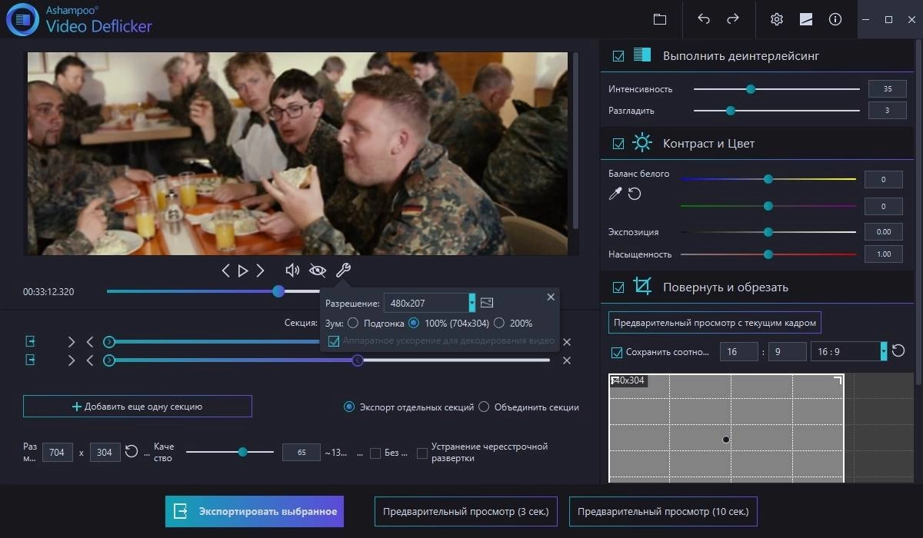Click Предварительный просмотр (3 сек.) button
This screenshot has width=923, height=538.
(466, 511)
